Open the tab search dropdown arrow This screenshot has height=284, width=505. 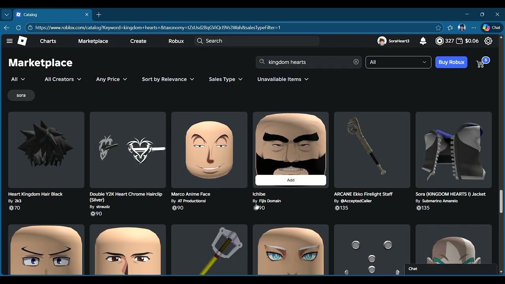pyautogui.click(x=6, y=15)
